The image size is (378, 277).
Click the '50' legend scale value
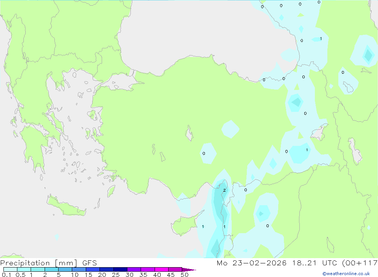coord(184,275)
